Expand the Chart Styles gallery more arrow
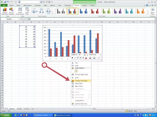 click(147, 14)
